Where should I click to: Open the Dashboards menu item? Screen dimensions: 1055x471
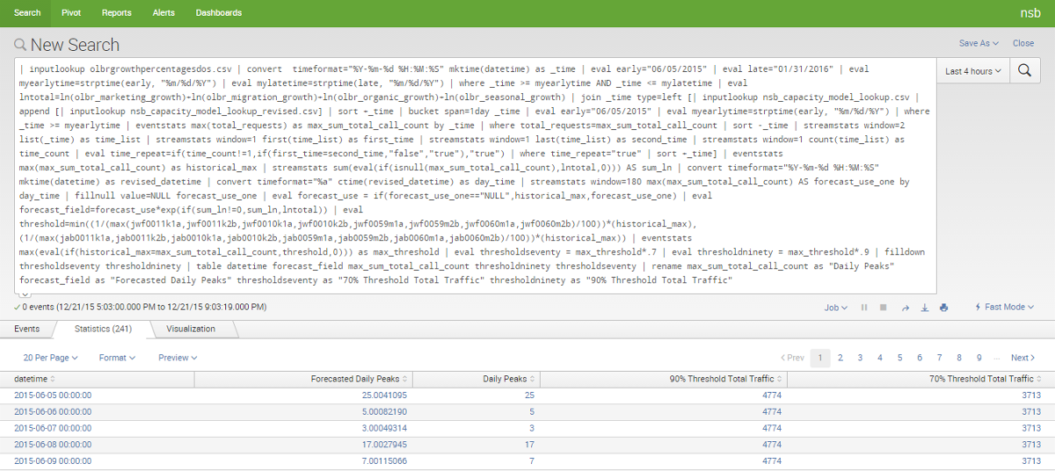218,13
